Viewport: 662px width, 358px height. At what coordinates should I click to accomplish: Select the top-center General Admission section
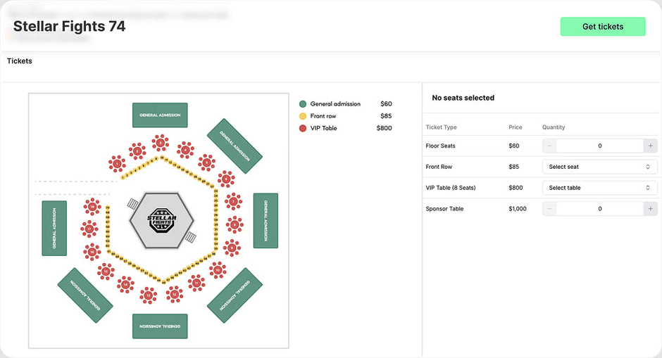pyautogui.click(x=160, y=115)
